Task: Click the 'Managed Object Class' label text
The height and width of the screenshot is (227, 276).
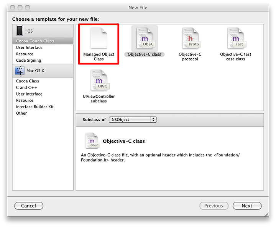Action: (99, 56)
